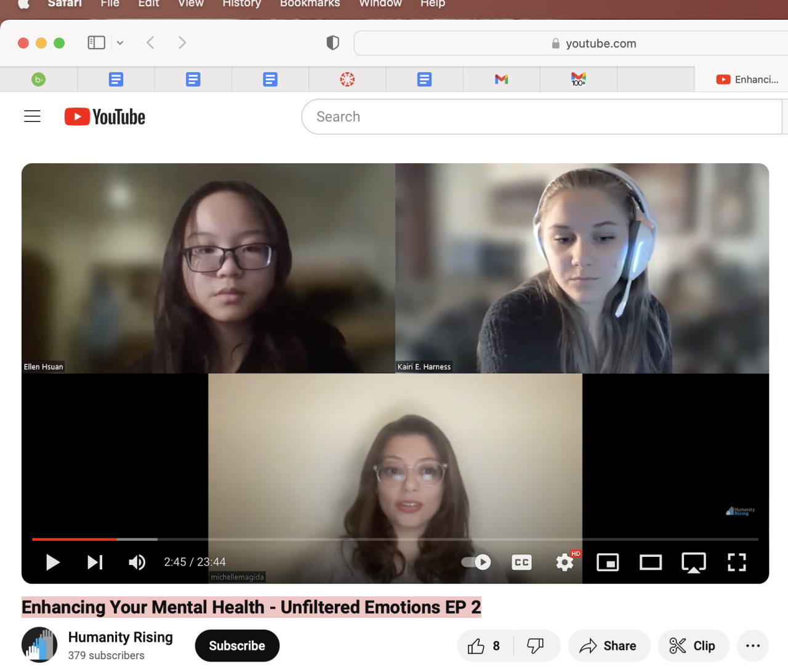Go forward in Safari
This screenshot has height=669, width=788.
point(182,43)
